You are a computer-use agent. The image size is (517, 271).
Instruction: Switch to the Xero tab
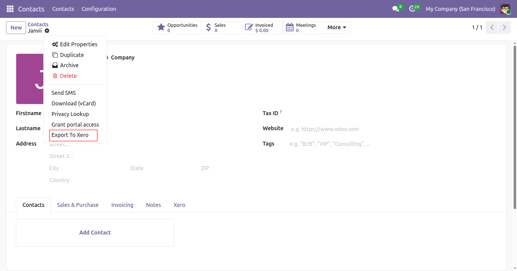click(179, 205)
